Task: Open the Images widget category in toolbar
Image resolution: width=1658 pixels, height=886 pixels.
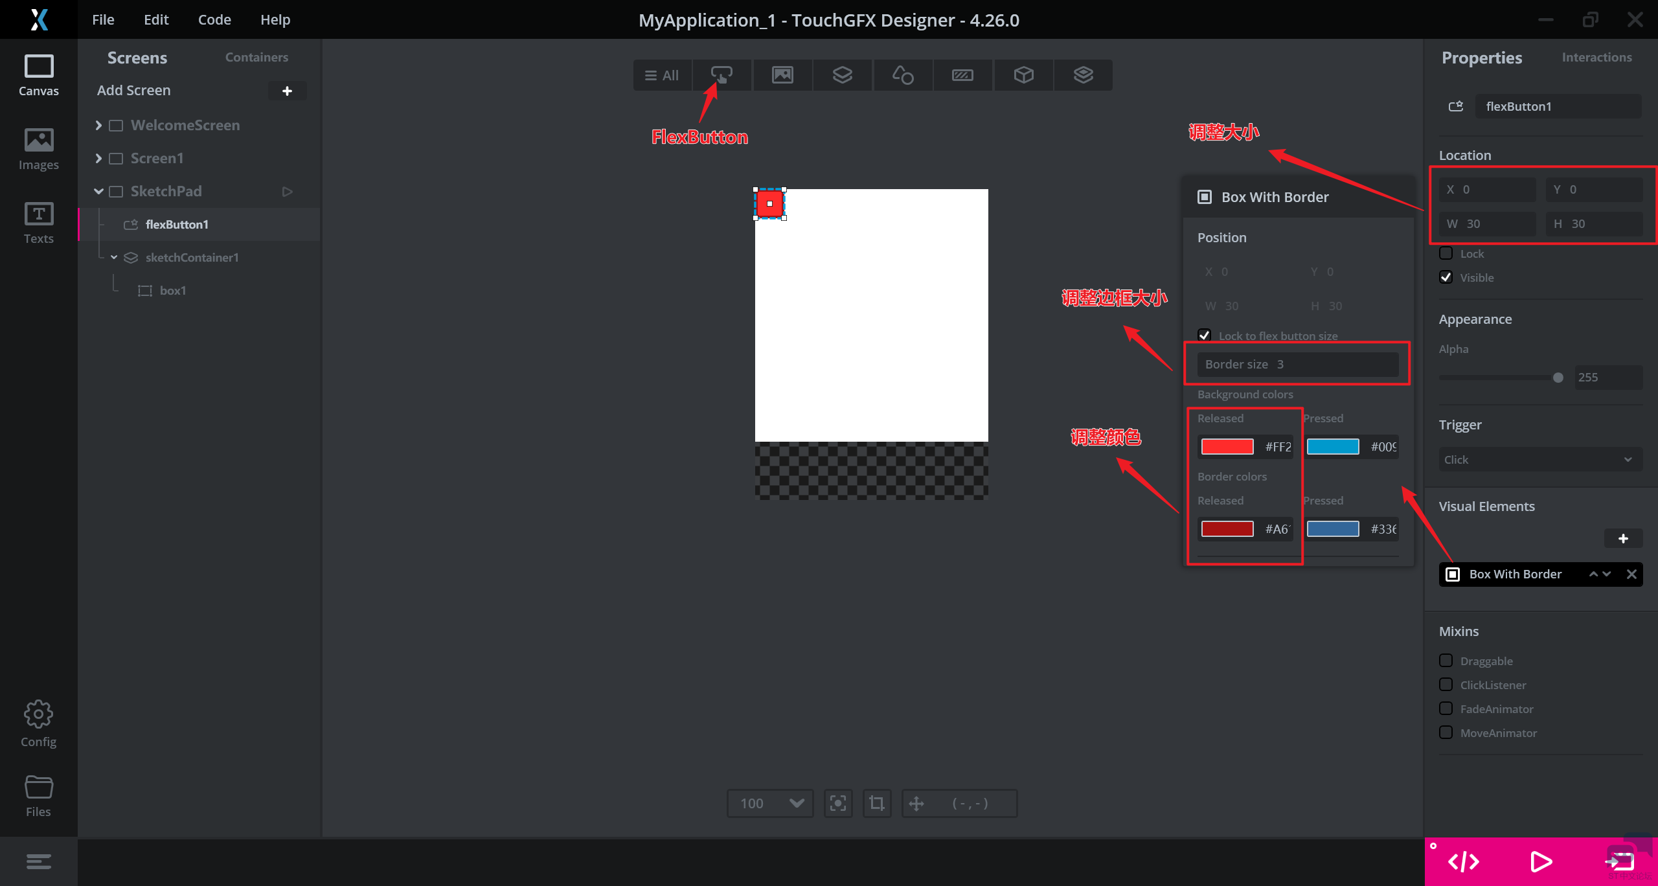Action: coord(782,75)
